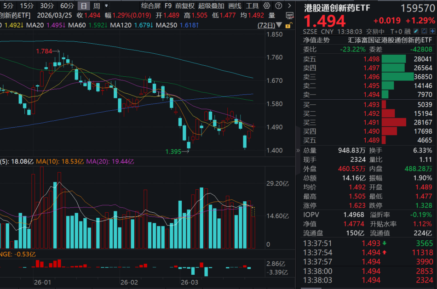437x289 pixels.
Task: Expand more time periods dropdown arrow
Action: pos(107,6)
